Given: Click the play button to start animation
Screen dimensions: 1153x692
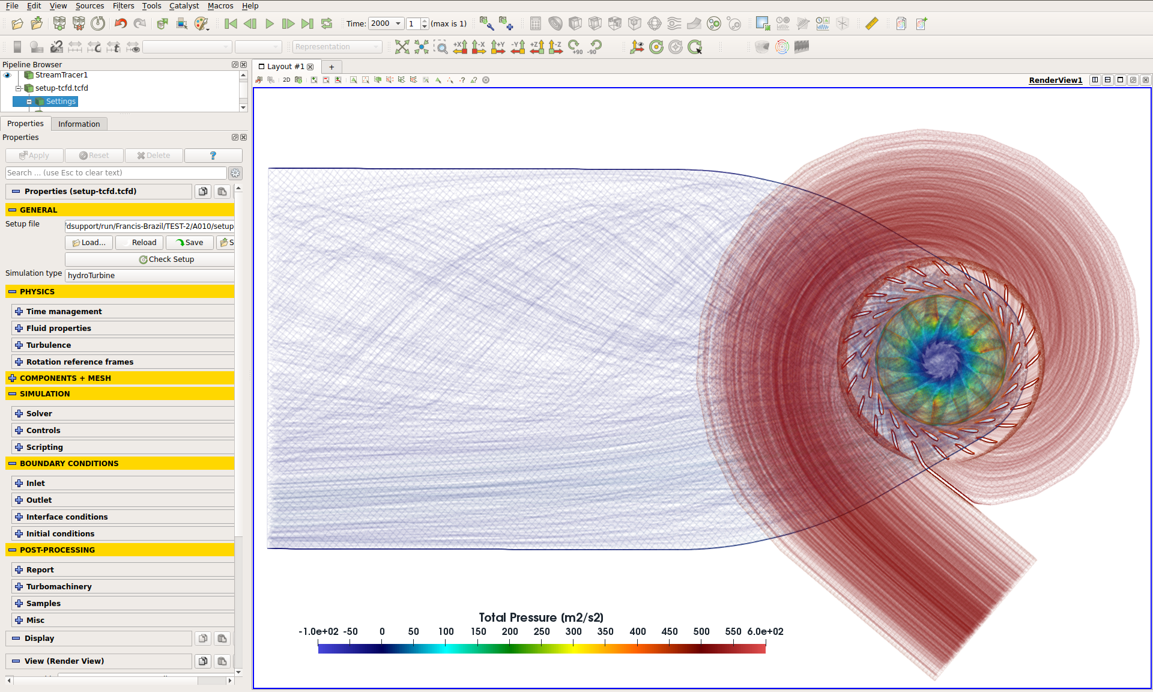Looking at the screenshot, I should click(x=270, y=24).
